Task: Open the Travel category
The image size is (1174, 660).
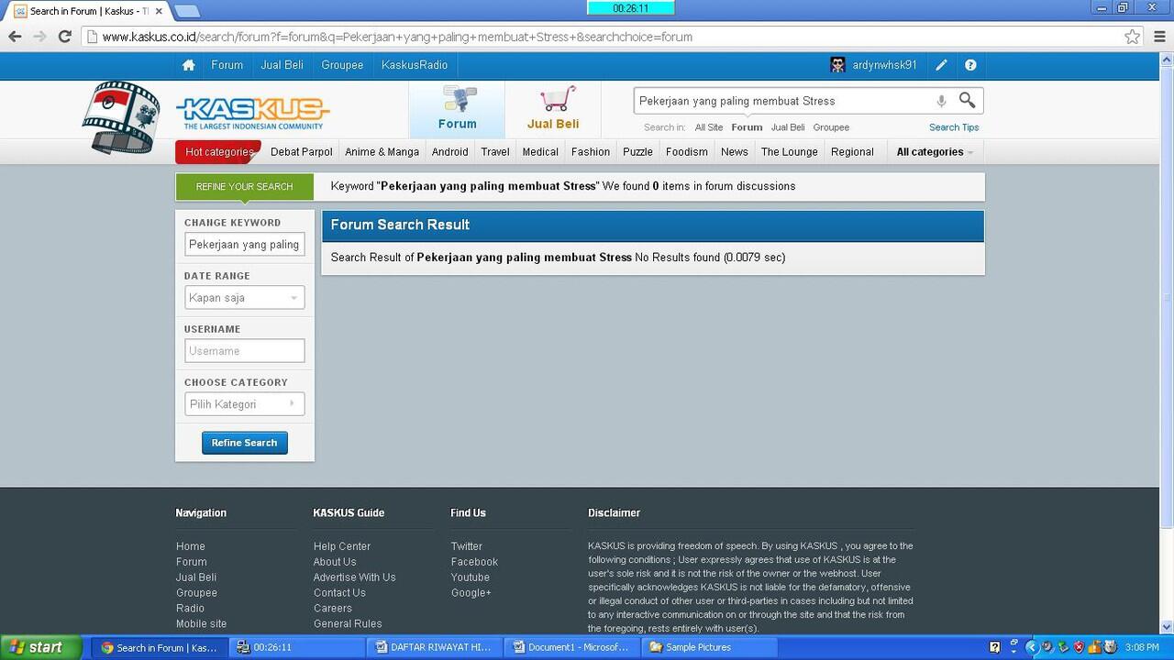Action: coord(495,152)
